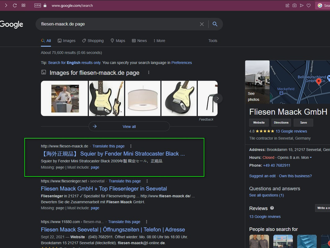This screenshot has height=248, width=330.
Task: Click See all questions (1) link
Action: [266, 195]
